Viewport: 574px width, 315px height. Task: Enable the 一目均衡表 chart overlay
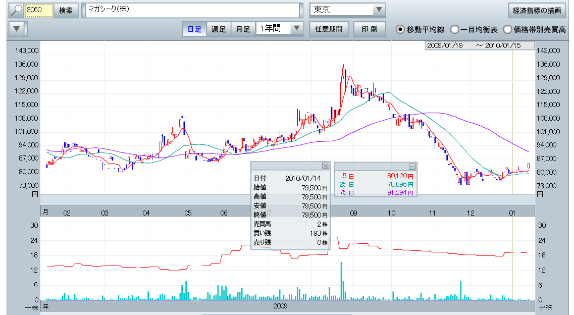(454, 29)
